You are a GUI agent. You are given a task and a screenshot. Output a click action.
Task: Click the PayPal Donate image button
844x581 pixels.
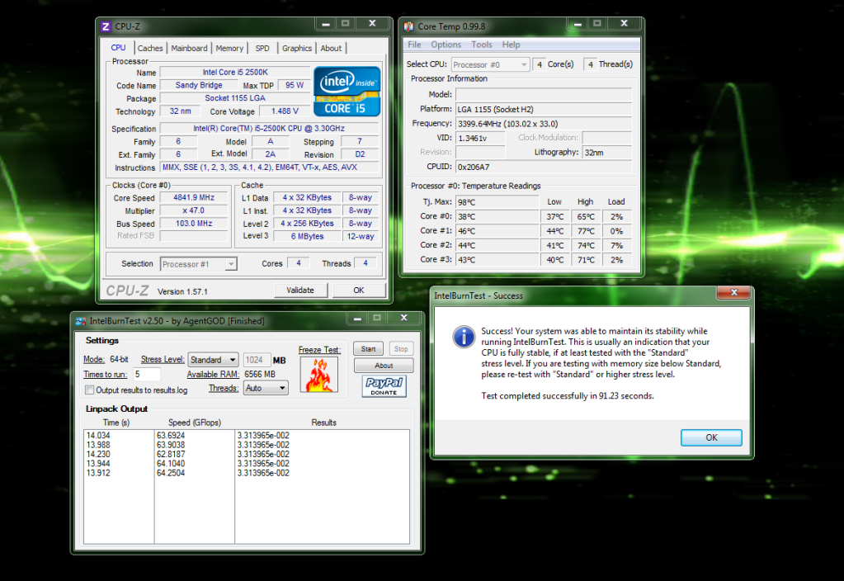(384, 386)
